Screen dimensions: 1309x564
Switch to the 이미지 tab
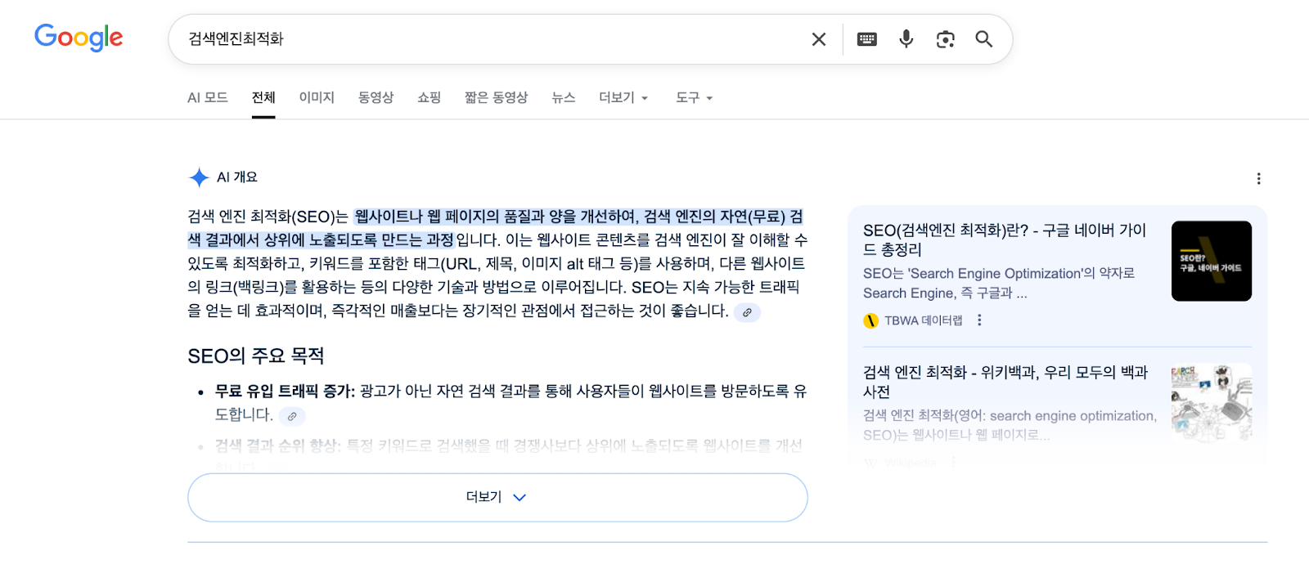(317, 98)
